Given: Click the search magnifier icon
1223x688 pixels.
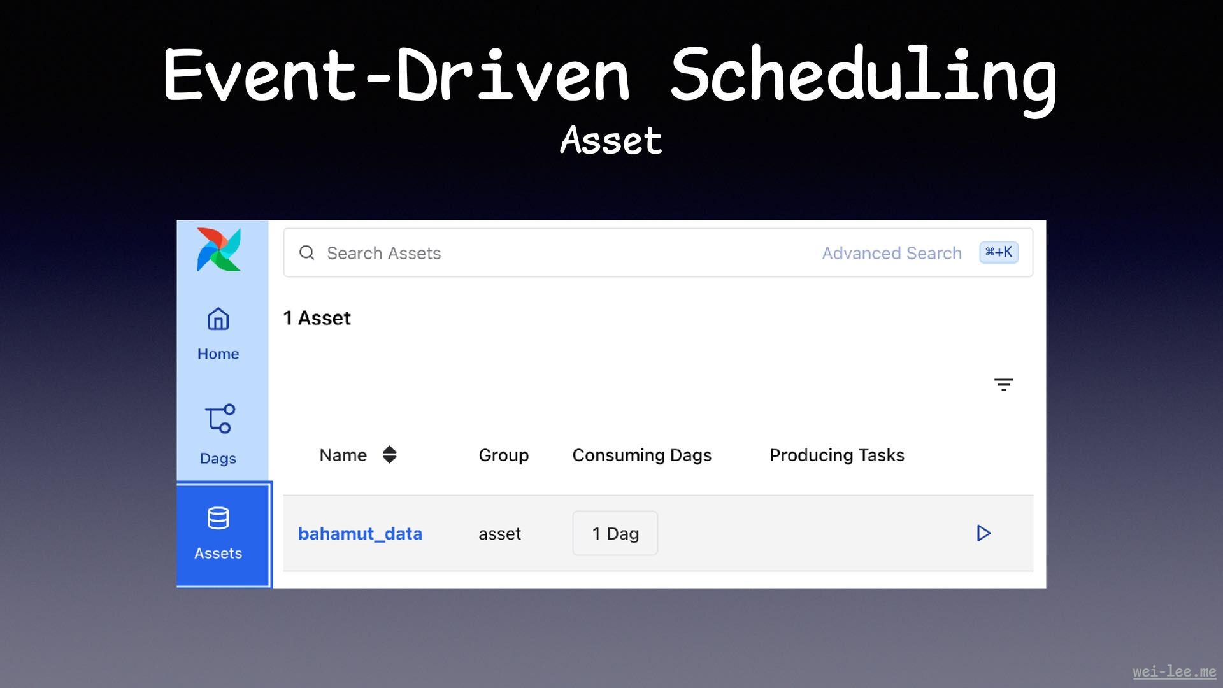Looking at the screenshot, I should coord(306,253).
